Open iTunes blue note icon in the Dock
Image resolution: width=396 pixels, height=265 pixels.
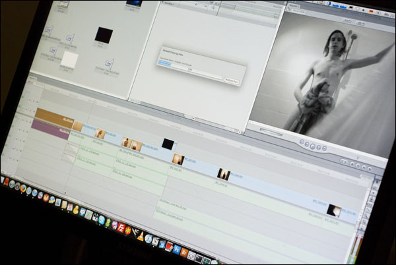tap(148, 238)
